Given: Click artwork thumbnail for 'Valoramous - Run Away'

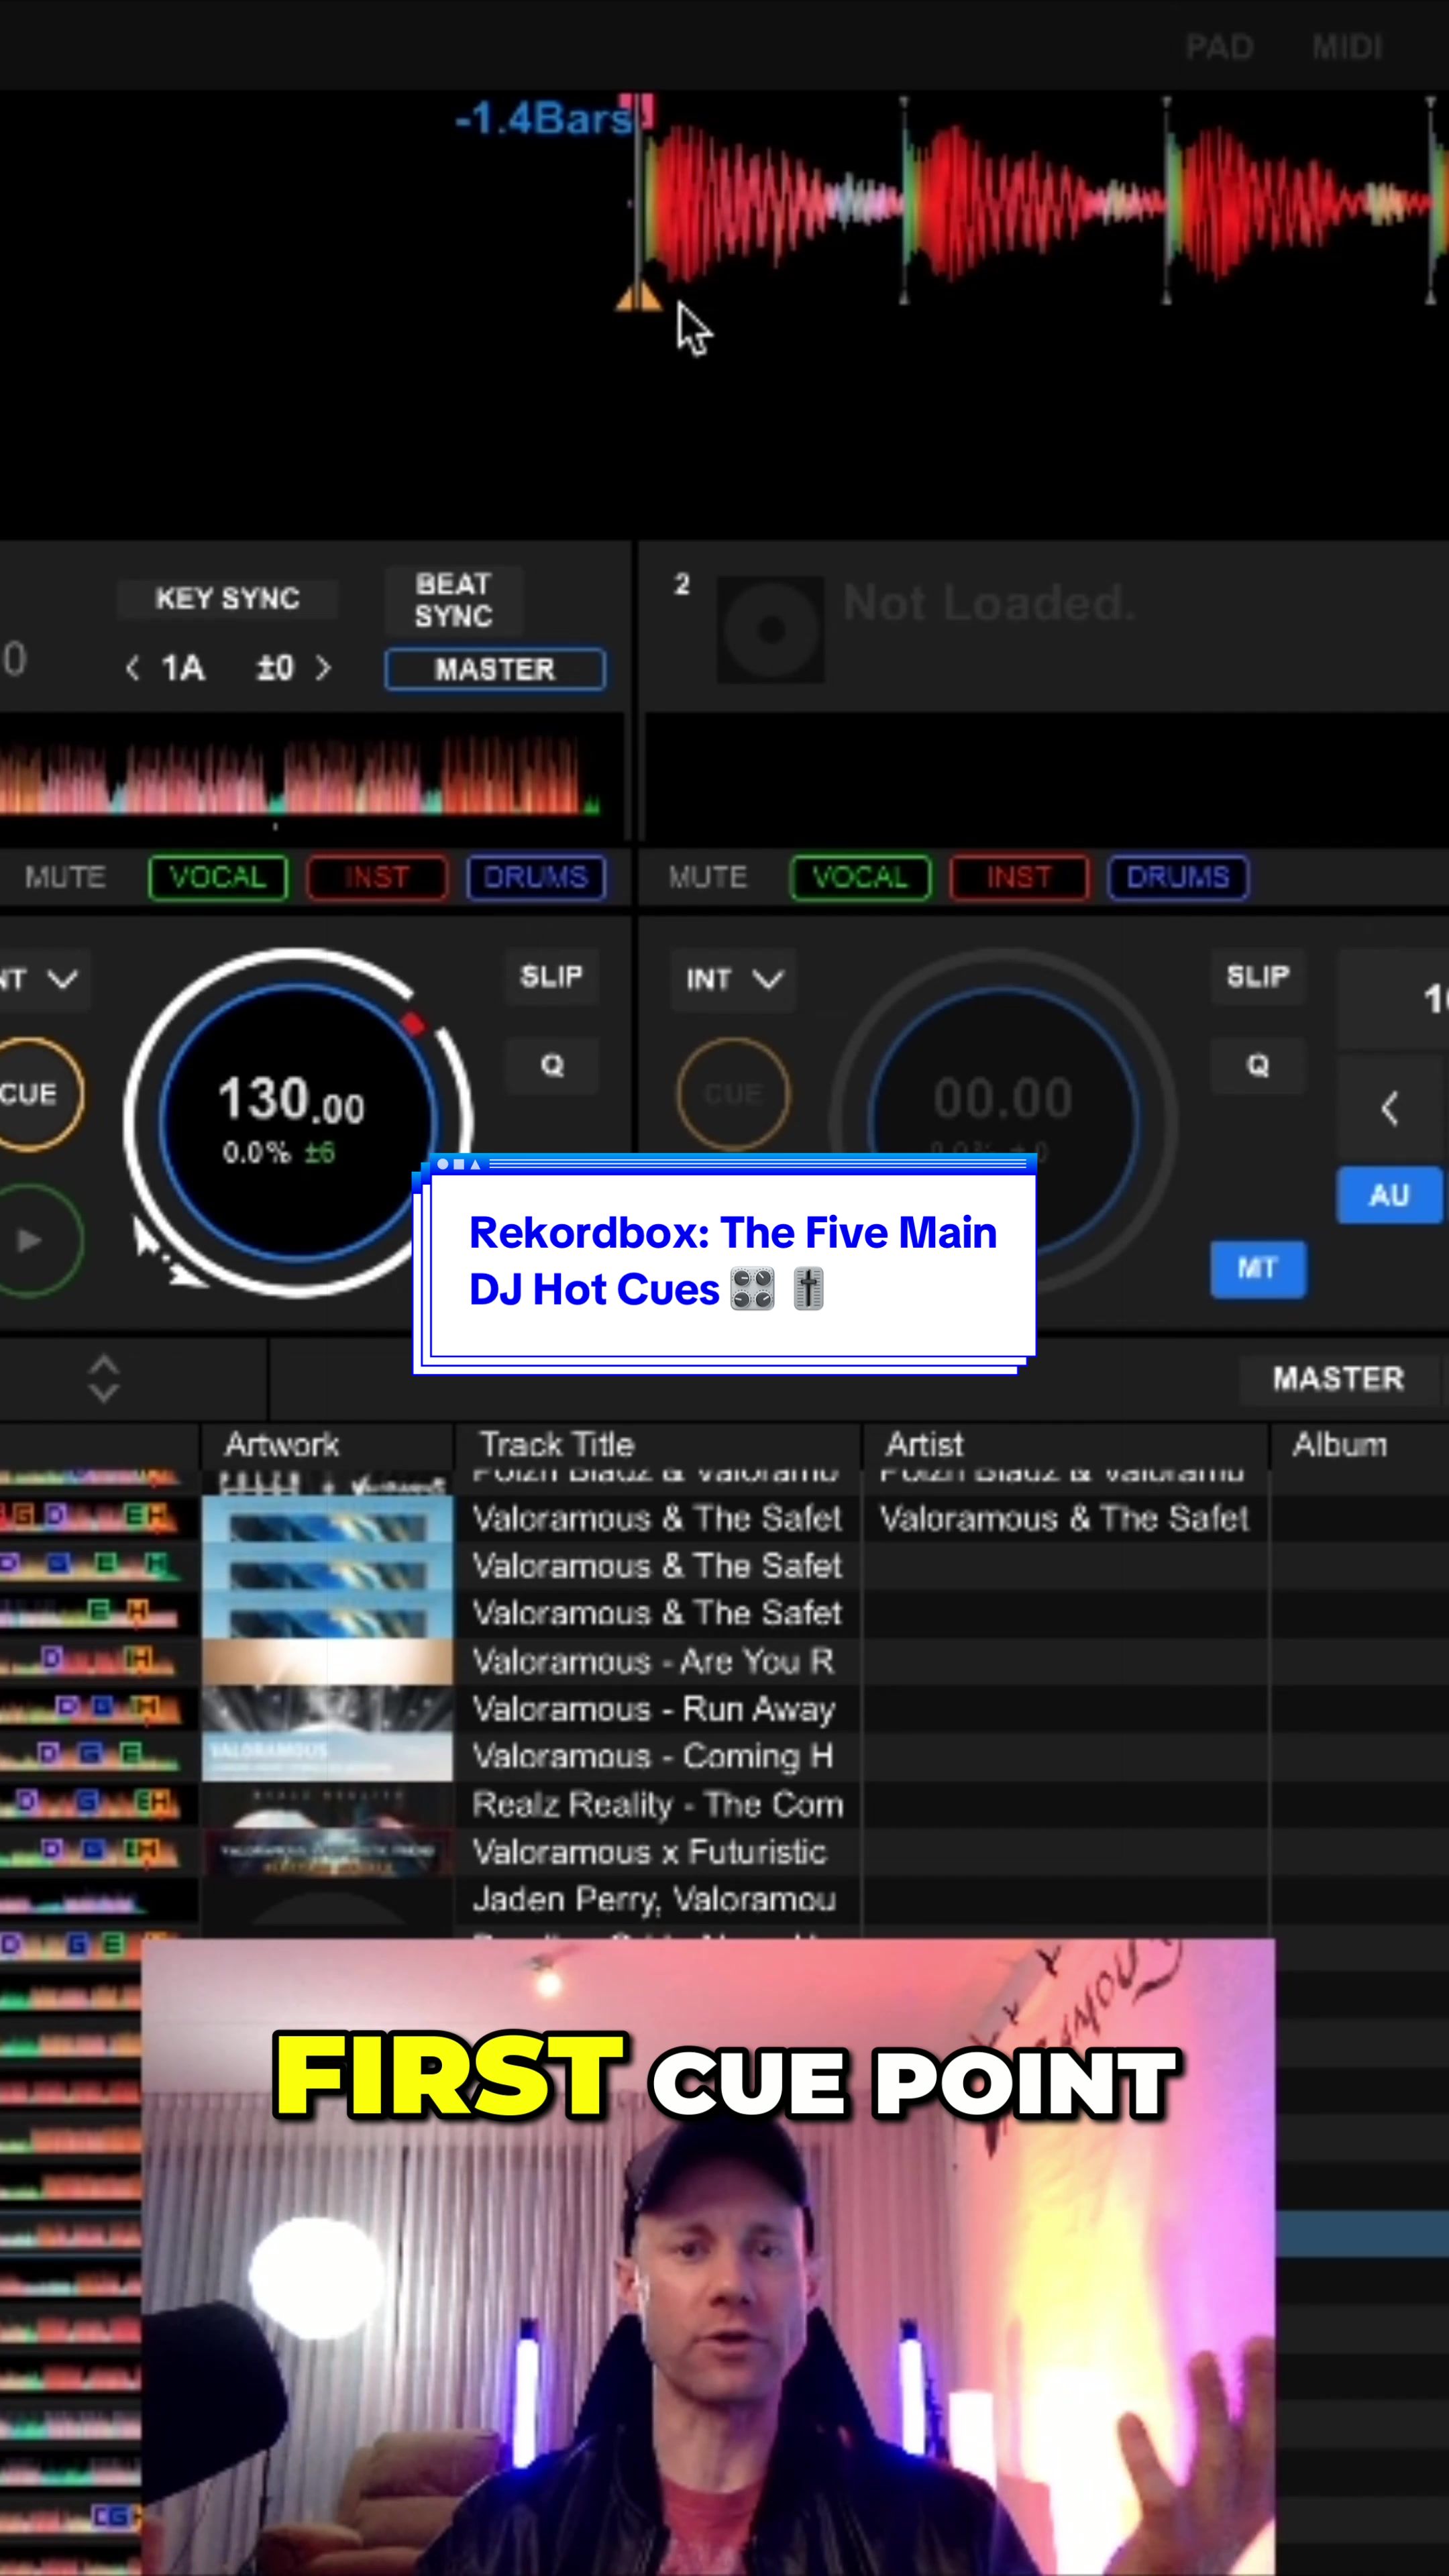Looking at the screenshot, I should point(327,1709).
